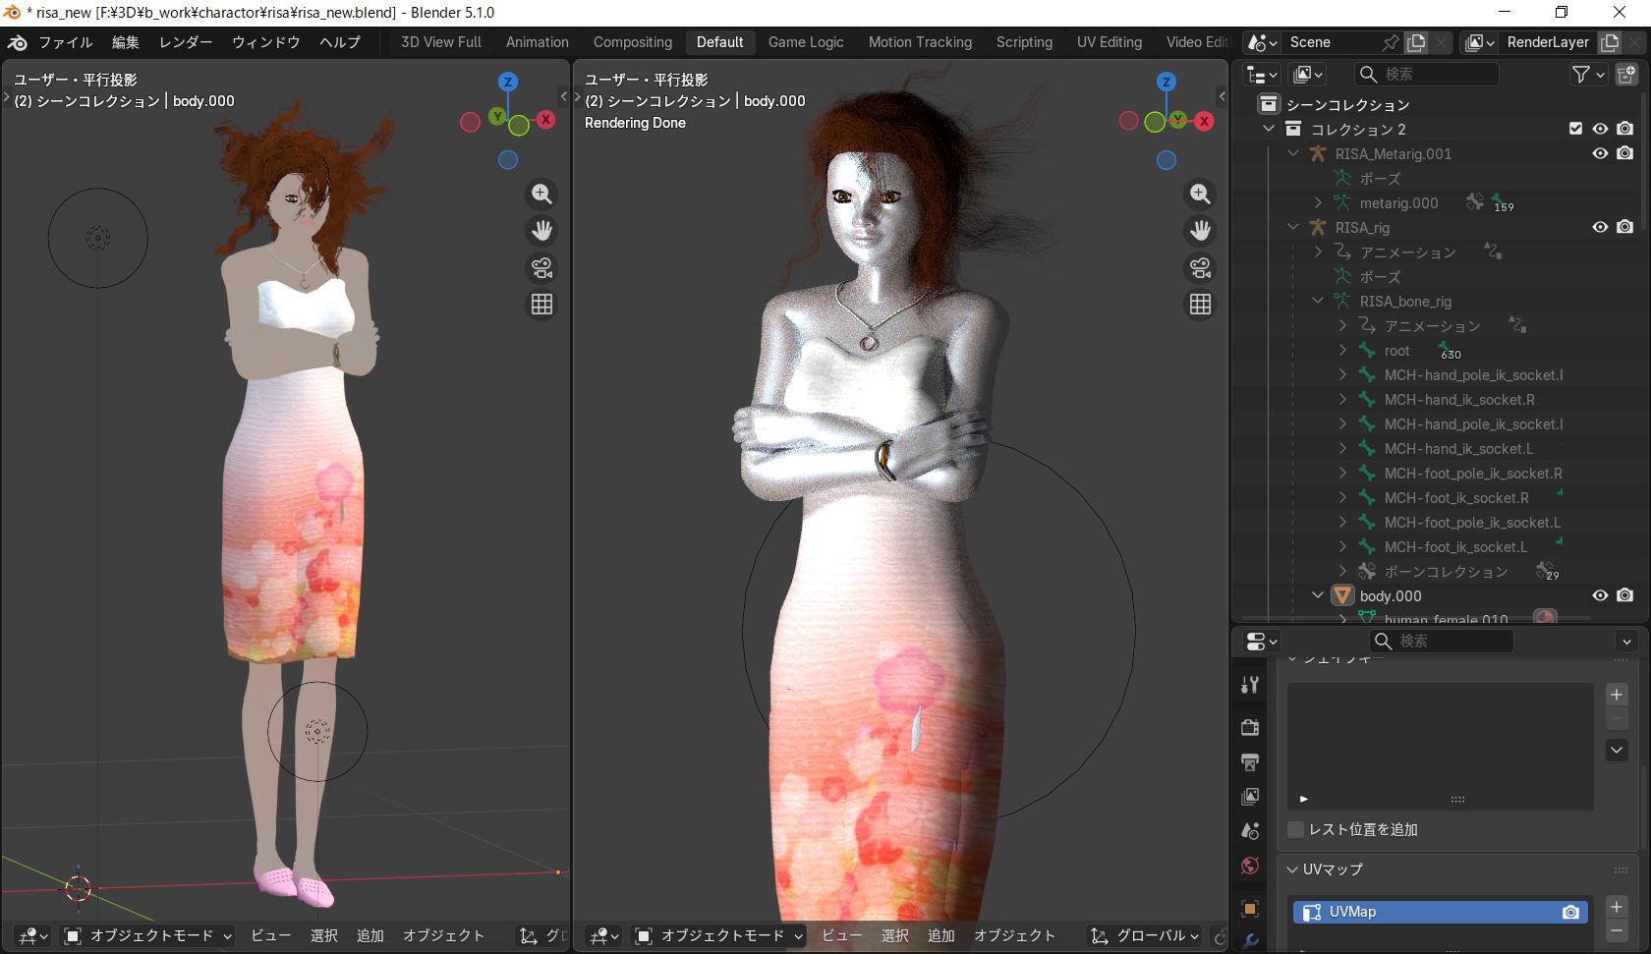Uncheck the コレクション 2 exclude checkbox
This screenshot has height=954, width=1651.
tap(1575, 129)
